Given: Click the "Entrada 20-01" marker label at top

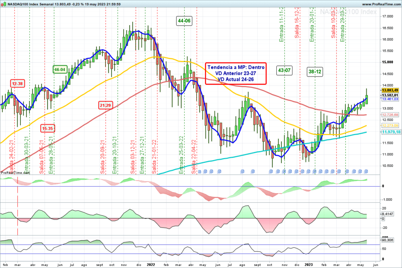Looking at the screenshot, I should (x=312, y=25).
